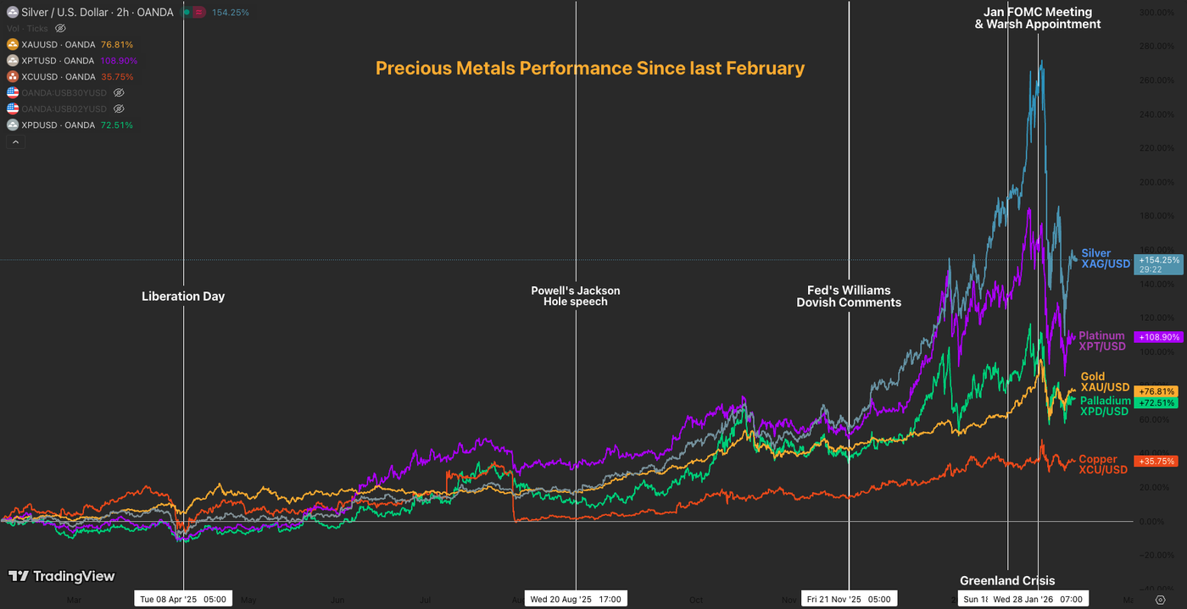Open the Wed 20 Aug '25 timestamp selector
1187x609 pixels.
tap(576, 598)
